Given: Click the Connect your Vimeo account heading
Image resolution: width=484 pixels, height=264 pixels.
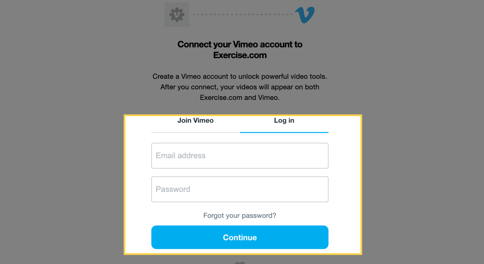Looking at the screenshot, I should point(240,45).
